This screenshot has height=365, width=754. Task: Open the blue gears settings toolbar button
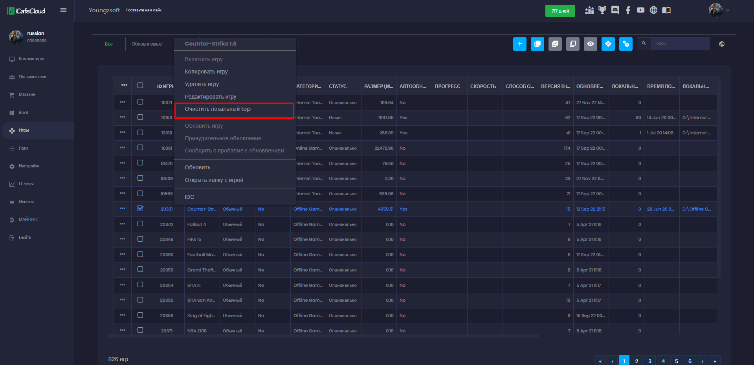(626, 44)
